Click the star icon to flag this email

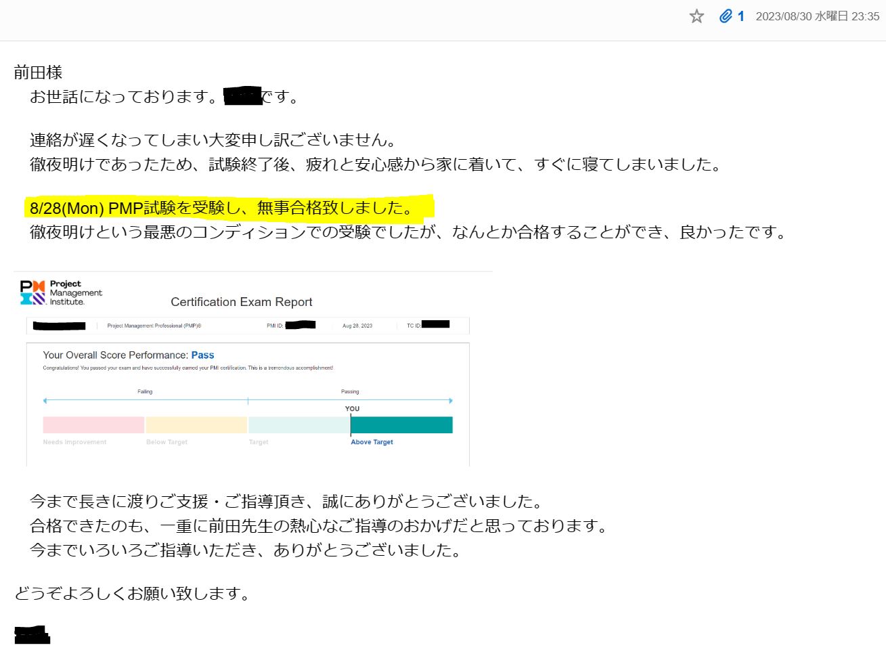[696, 16]
